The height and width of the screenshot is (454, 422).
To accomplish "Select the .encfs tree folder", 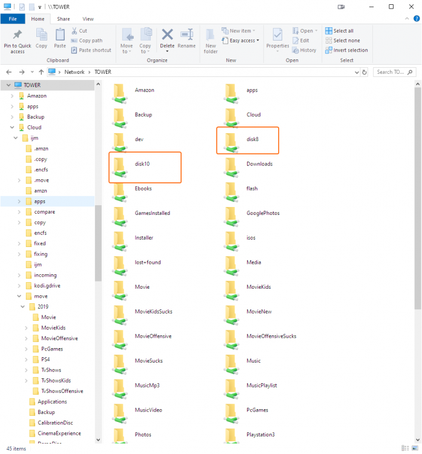I will point(41,169).
